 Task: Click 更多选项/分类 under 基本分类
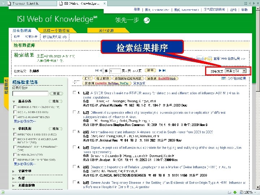tap(25, 121)
